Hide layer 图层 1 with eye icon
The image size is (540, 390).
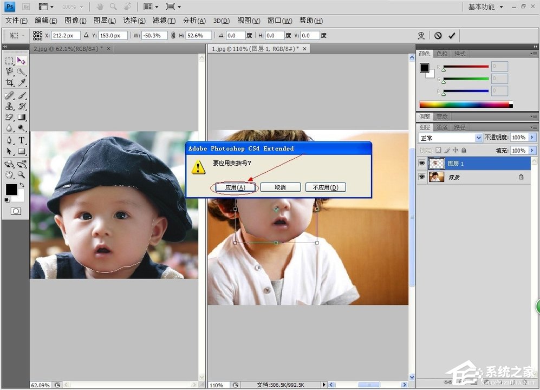click(421, 163)
